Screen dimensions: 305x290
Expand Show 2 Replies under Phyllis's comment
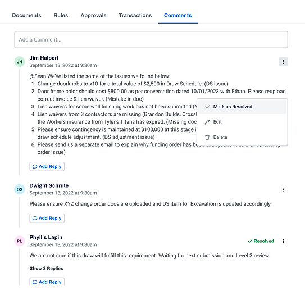(x=46, y=269)
